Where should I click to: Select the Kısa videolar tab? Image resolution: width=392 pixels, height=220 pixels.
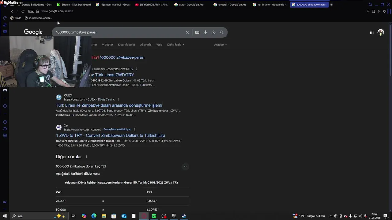126,45
